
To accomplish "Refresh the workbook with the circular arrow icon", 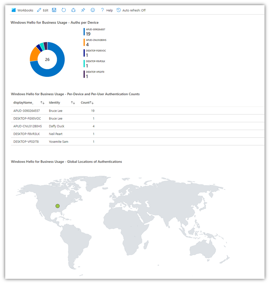I will coord(64,10).
